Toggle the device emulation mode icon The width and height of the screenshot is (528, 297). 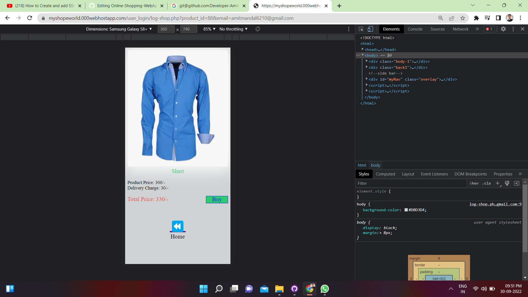pos(370,29)
